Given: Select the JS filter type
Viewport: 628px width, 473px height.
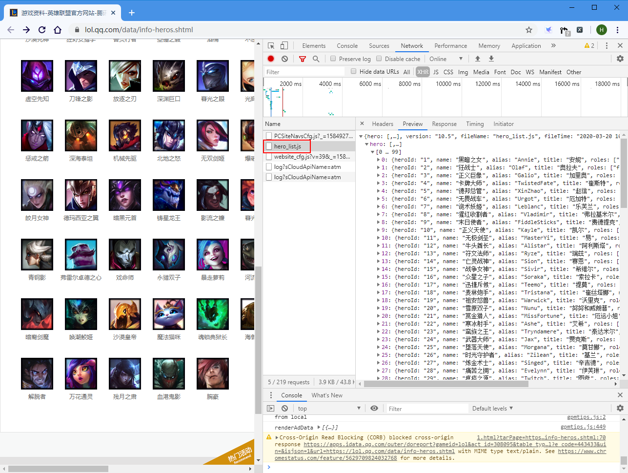Looking at the screenshot, I should [436, 72].
